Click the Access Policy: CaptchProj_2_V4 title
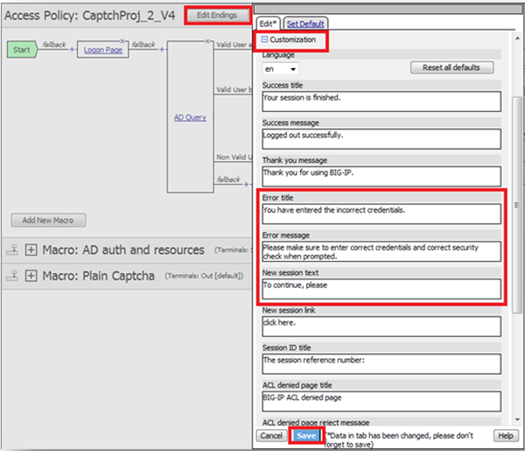Viewport: 525px width, 451px height. coord(90,16)
